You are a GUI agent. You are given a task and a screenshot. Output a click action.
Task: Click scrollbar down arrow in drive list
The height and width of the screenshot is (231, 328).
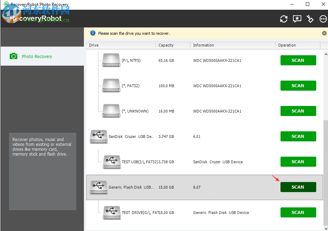(326, 229)
